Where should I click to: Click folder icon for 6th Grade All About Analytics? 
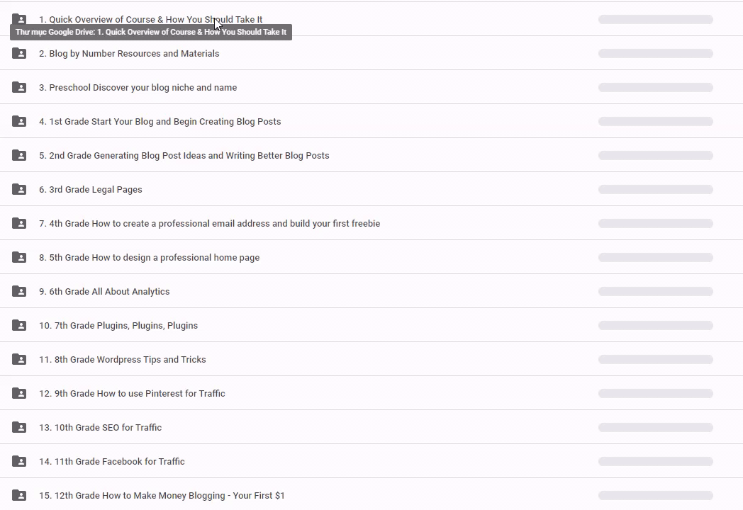[x=19, y=291]
